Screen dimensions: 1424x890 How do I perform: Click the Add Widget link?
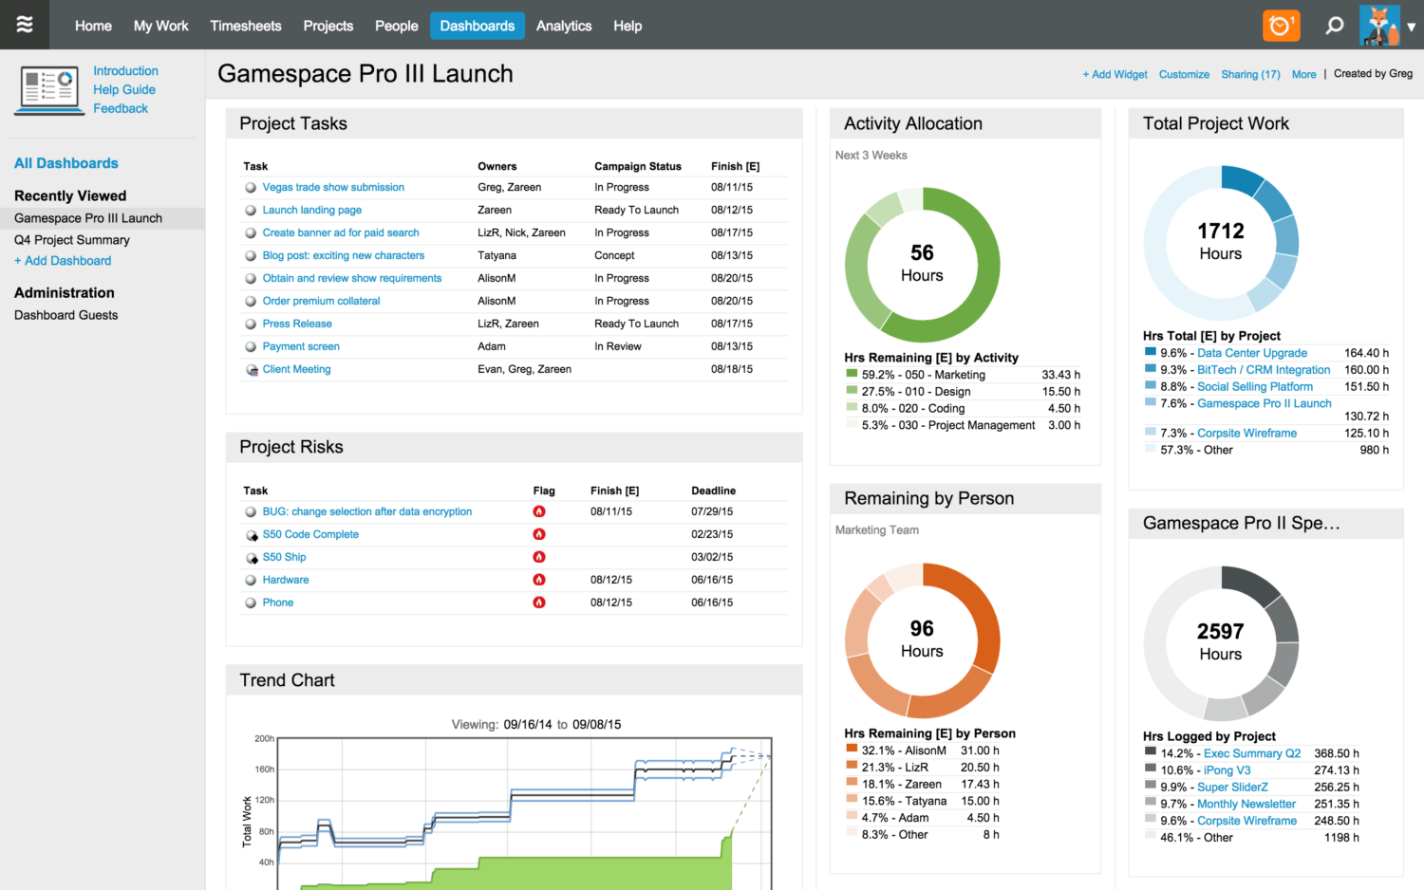tap(1115, 74)
